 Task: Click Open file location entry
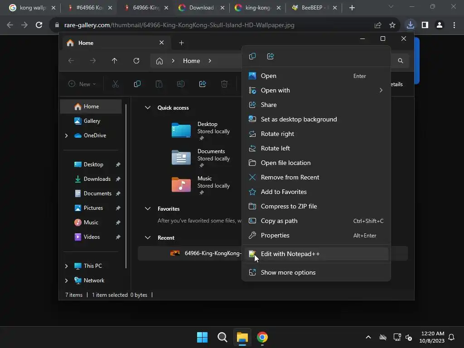coord(316,163)
